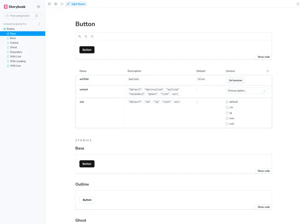This screenshot has height=224, width=302.
Task: Click Set boolean for asChild
Action: coord(235,80)
